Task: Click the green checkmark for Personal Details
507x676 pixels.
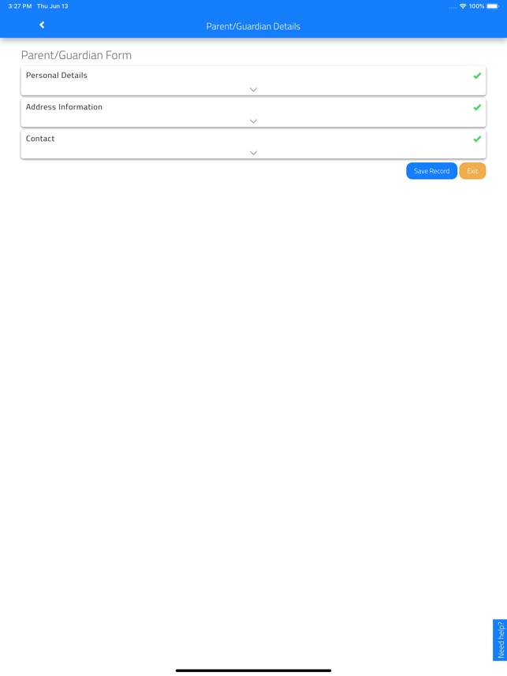Action: [x=477, y=76]
